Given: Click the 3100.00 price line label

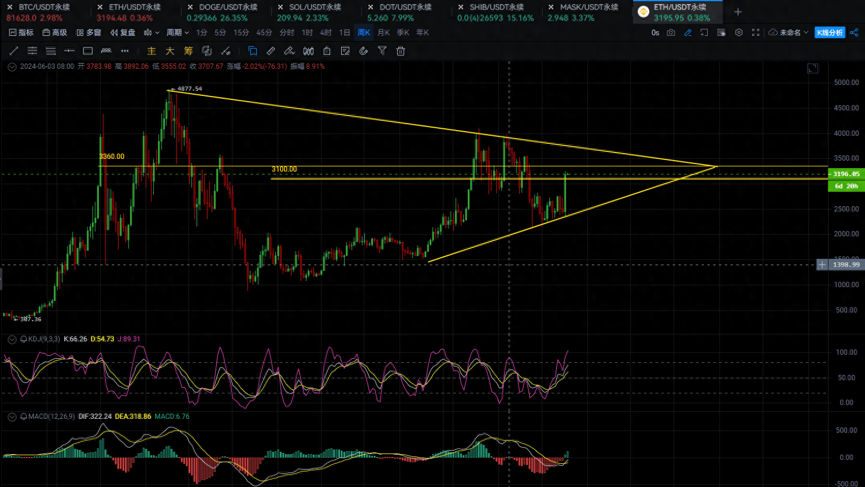Looking at the screenshot, I should pos(284,169).
